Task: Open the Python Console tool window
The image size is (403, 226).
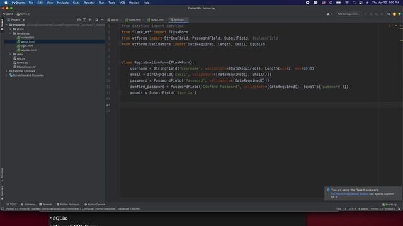Action: click(95, 205)
